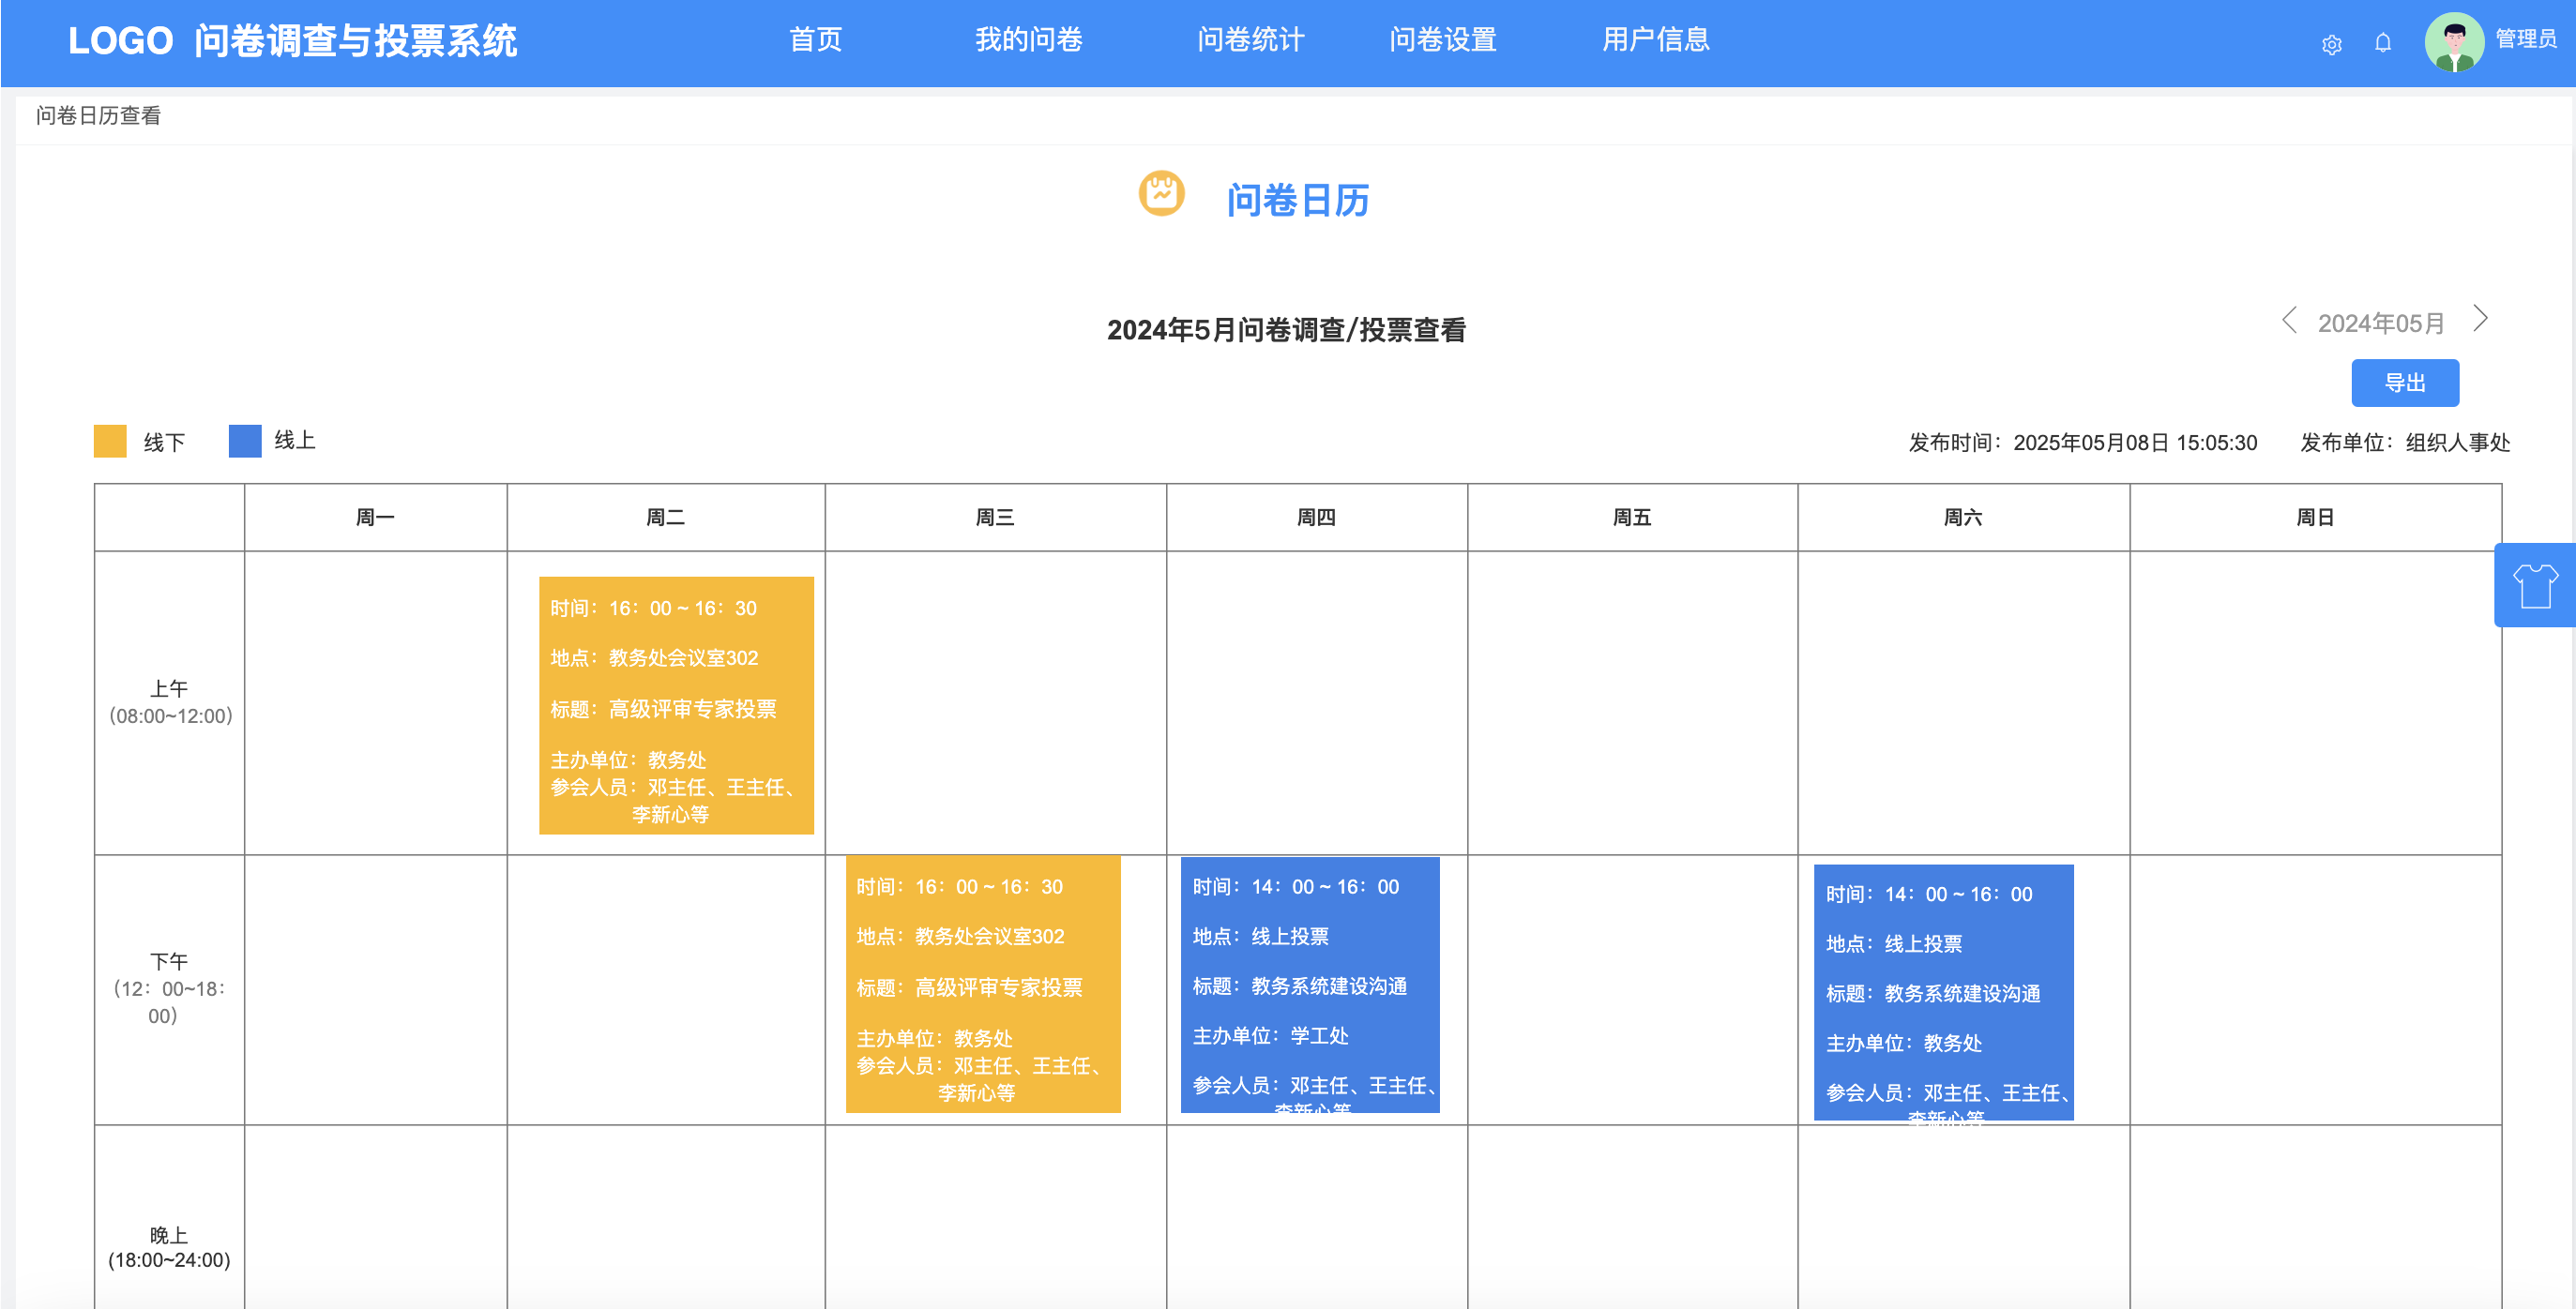Go to the 用户信息 menu item
Screen dimensions: 2576x1309
1655,40
